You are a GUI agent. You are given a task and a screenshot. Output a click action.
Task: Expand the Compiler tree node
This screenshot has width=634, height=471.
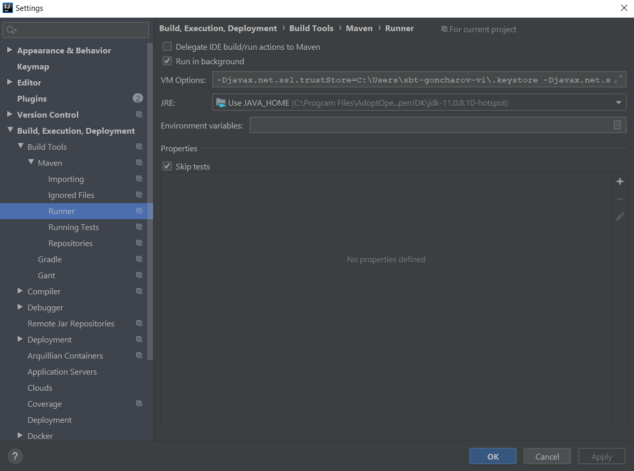click(x=20, y=291)
